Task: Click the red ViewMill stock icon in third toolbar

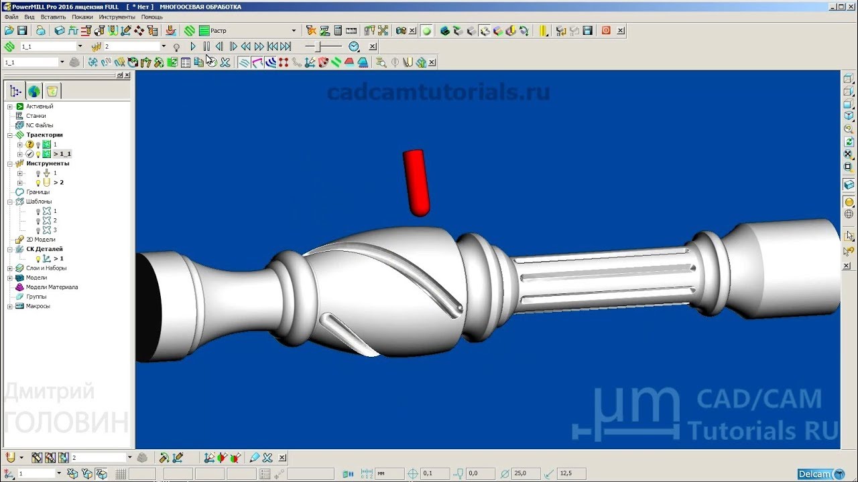Action: [x=349, y=62]
